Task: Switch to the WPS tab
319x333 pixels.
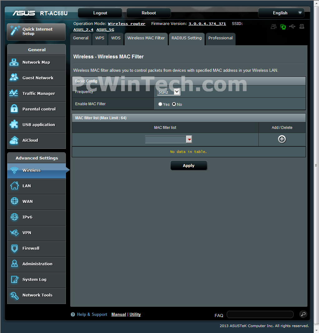Action: pos(100,38)
